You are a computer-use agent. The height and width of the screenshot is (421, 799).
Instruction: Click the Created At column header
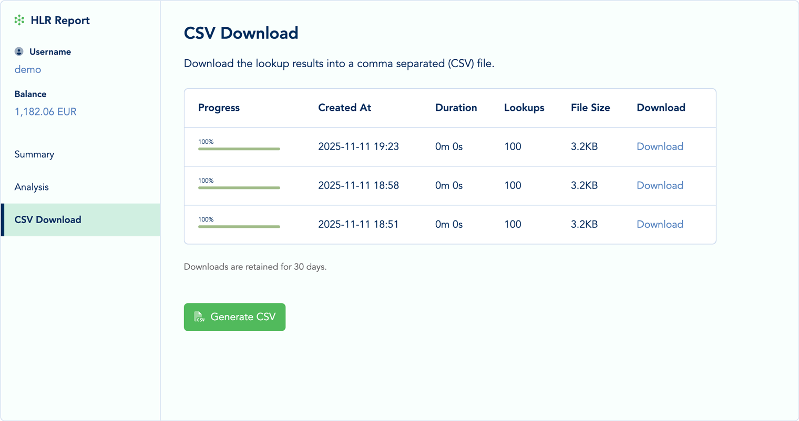344,108
